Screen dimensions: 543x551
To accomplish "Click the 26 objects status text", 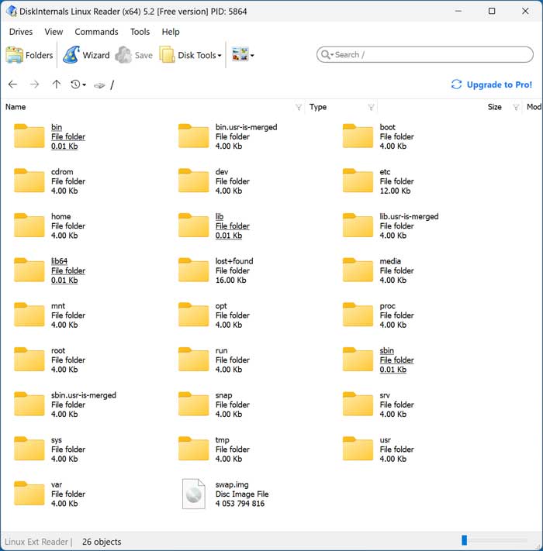I will [102, 542].
